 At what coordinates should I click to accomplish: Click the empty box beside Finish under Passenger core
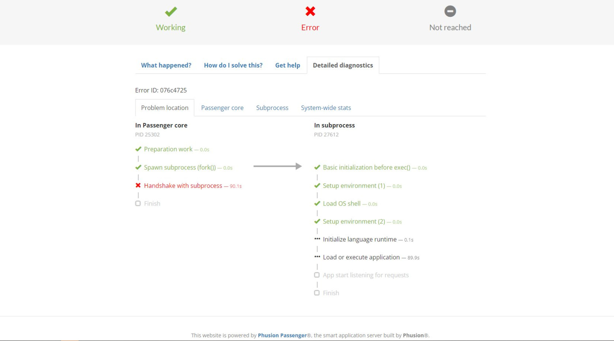(138, 203)
